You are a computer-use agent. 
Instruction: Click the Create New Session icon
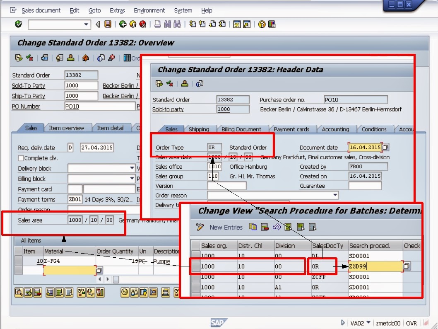click(237, 24)
